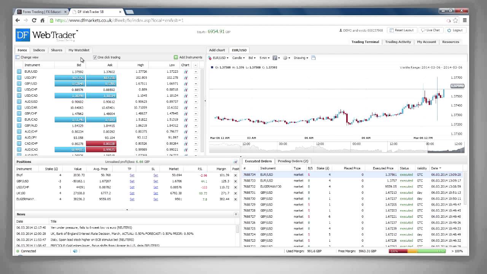This screenshot has width=487, height=274.
Task: Click browser home button
Action: point(42,21)
